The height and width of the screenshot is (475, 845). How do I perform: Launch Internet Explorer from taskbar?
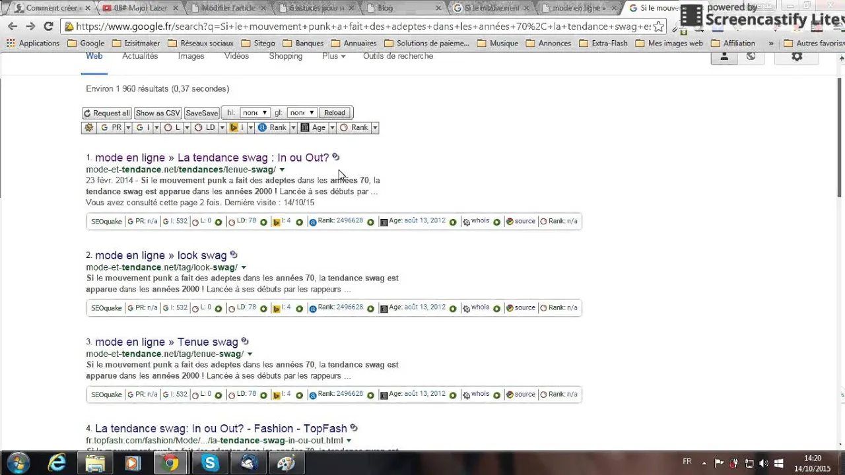57,463
